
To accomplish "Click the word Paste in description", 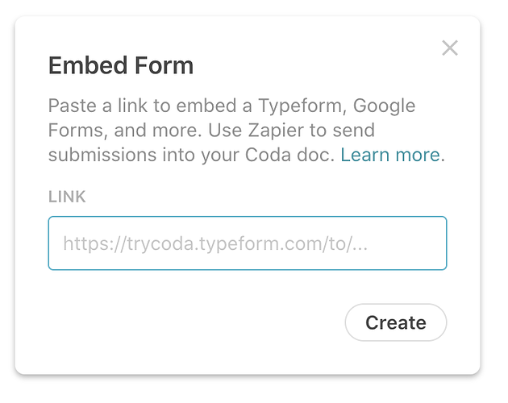I will pyautogui.click(x=70, y=106).
